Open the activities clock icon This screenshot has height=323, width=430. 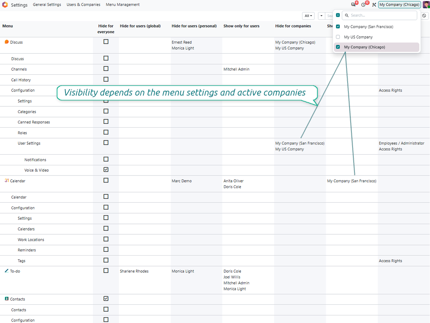(x=363, y=5)
